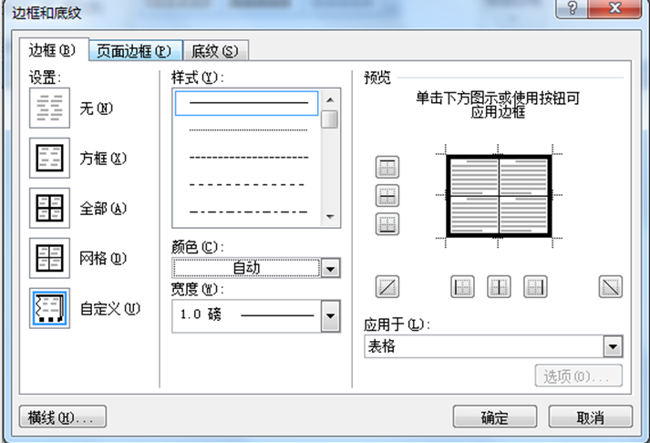Click the diagonal-down border button in preview
Viewport: 650px width, 443px height.
610,288
